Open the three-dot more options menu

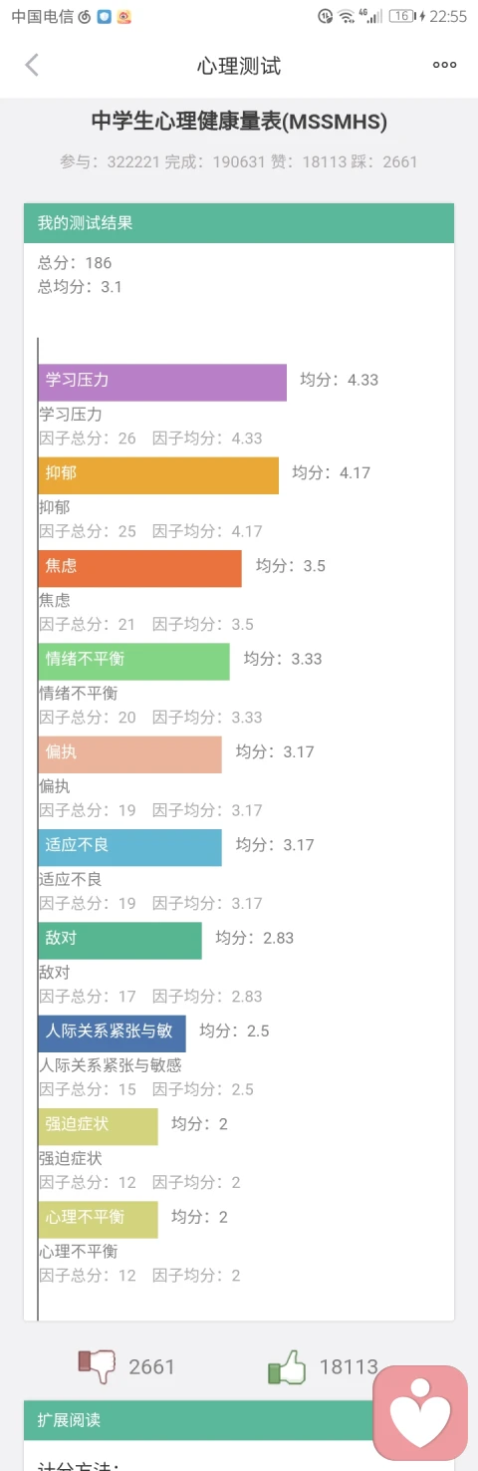click(x=444, y=65)
